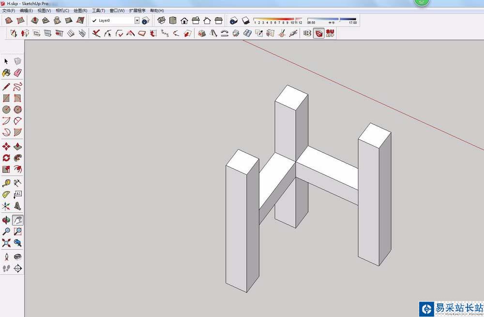
Task: Go to Previous view
Action: point(17,243)
